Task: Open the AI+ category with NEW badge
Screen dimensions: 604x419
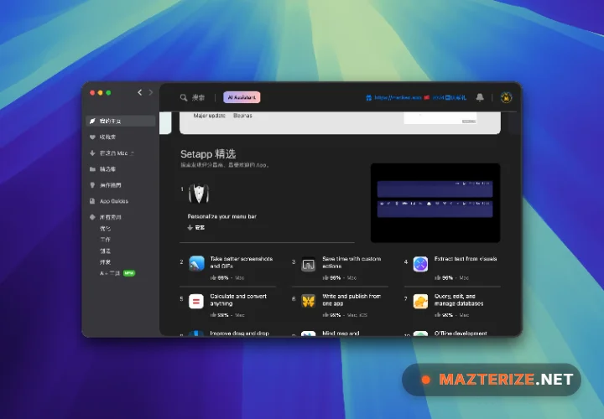Action: (117, 273)
